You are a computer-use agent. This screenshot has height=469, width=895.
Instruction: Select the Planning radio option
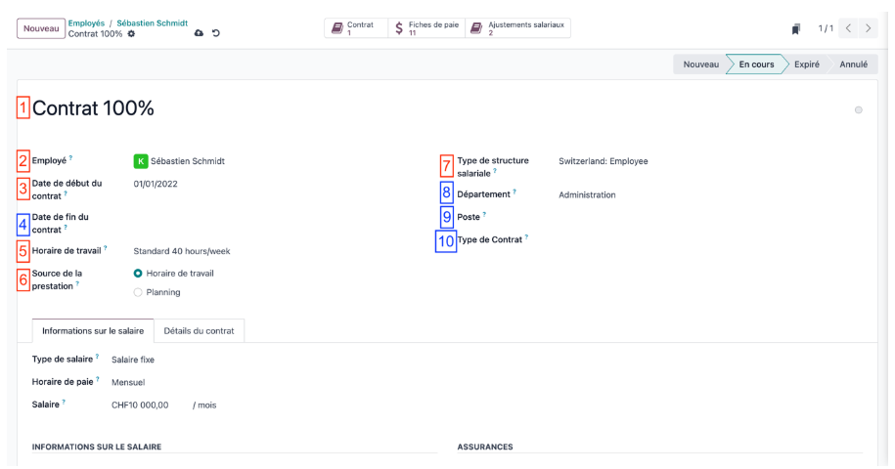(138, 292)
